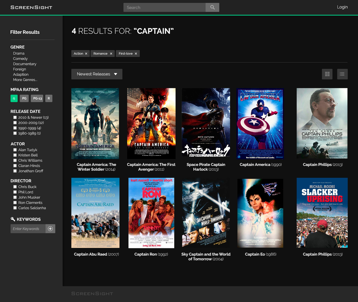The image size is (358, 302).
Task: Toggle the R rating filter
Action: tap(49, 98)
